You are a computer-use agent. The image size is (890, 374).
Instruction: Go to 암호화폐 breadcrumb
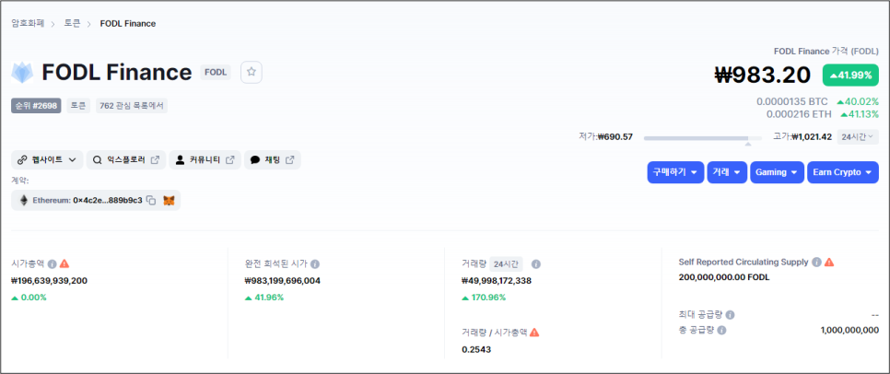[x=28, y=23]
